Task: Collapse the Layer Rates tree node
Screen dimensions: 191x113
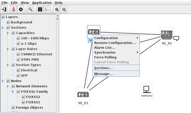Action: tap(8, 49)
